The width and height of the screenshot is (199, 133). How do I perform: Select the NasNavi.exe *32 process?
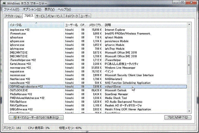click(98, 79)
